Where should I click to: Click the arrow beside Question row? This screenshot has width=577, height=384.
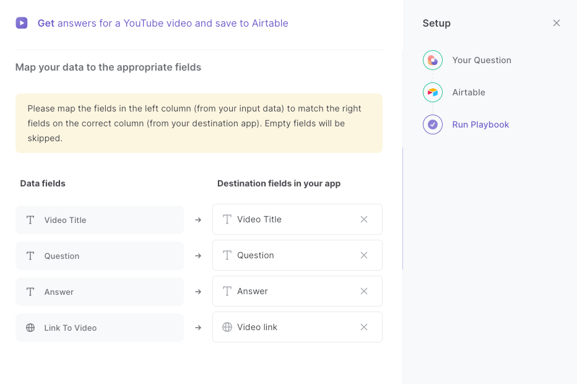pyautogui.click(x=198, y=256)
